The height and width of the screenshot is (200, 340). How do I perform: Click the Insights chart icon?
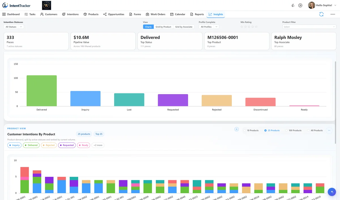[210, 14]
